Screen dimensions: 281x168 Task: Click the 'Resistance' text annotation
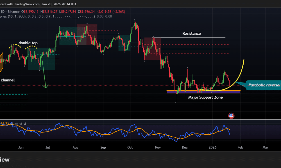tap(192, 33)
